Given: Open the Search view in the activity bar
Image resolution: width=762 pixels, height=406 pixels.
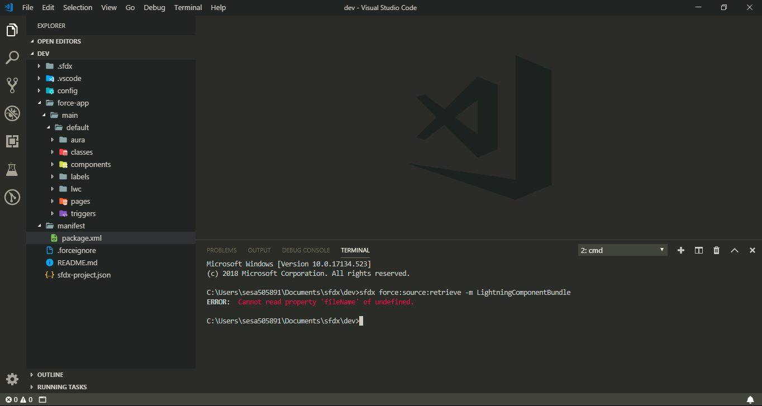Looking at the screenshot, I should [x=12, y=58].
